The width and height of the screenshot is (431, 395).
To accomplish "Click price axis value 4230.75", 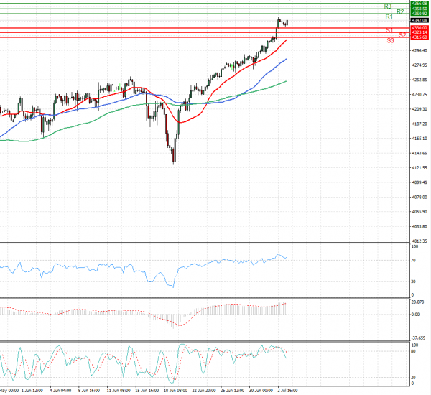I will pyautogui.click(x=420, y=95).
